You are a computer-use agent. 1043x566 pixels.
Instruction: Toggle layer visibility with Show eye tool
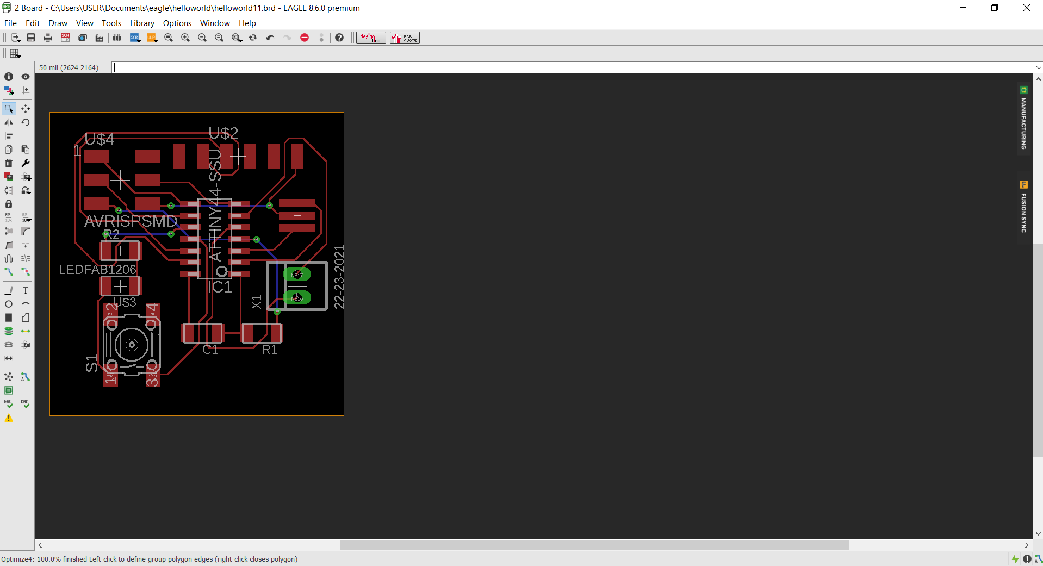(x=26, y=77)
